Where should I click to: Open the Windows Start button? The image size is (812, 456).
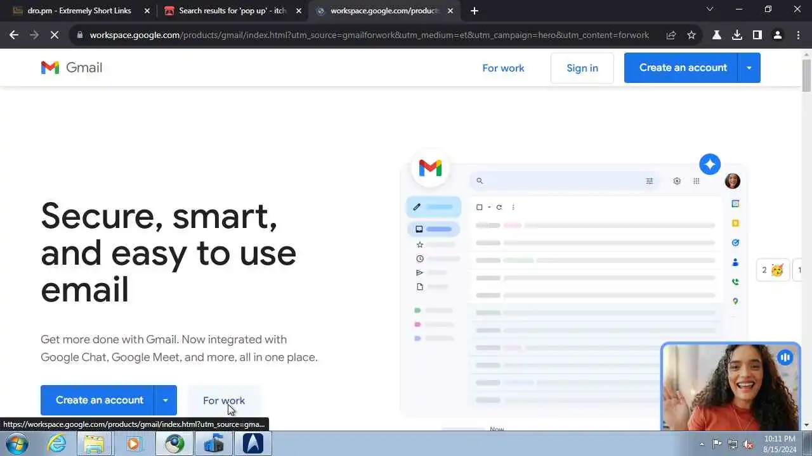(17, 443)
